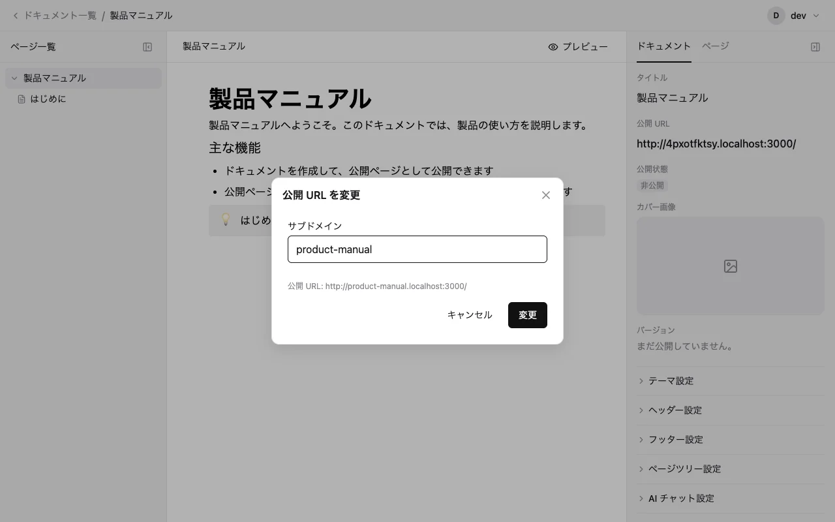
Task: Click the 製品マニュアル editor tab title
Action: [x=214, y=46]
